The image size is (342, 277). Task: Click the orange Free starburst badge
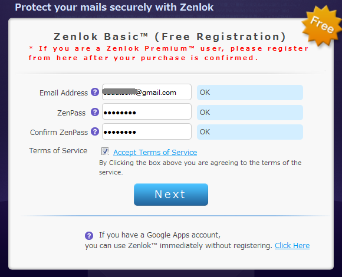321,26
